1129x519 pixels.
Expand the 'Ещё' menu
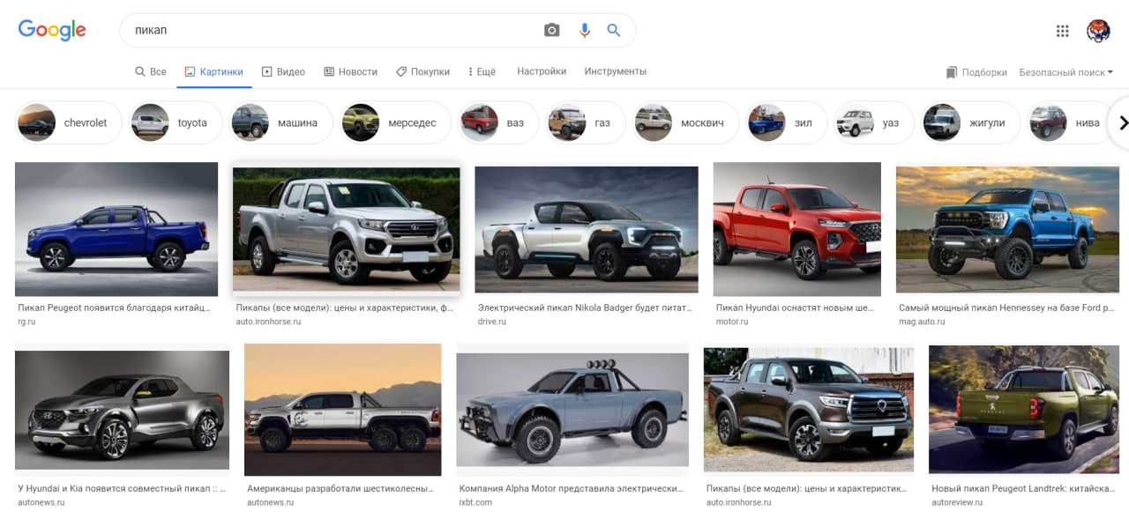482,71
